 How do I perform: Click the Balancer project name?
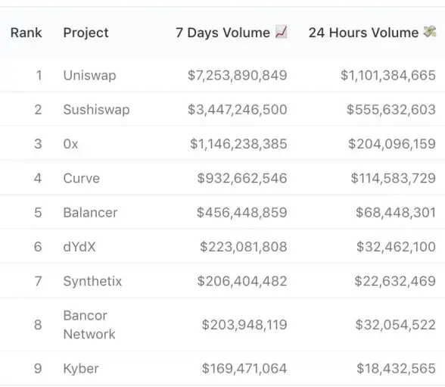(x=90, y=213)
